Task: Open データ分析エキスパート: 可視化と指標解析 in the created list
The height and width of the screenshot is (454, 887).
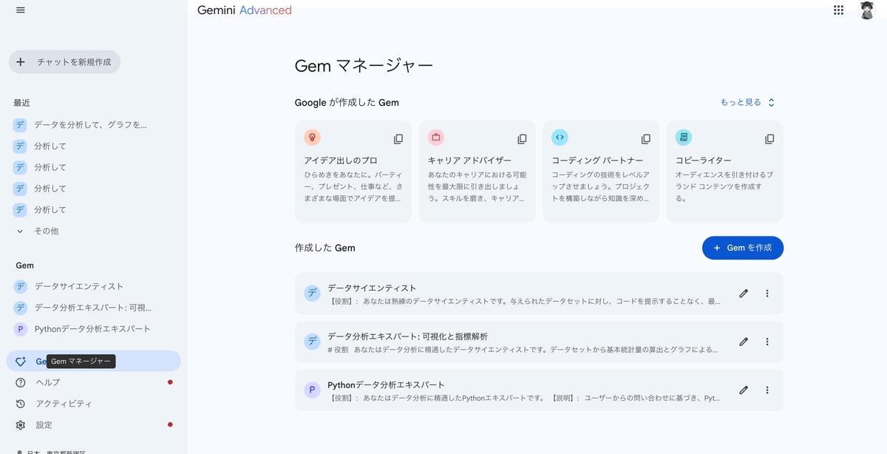Action: pyautogui.click(x=539, y=342)
